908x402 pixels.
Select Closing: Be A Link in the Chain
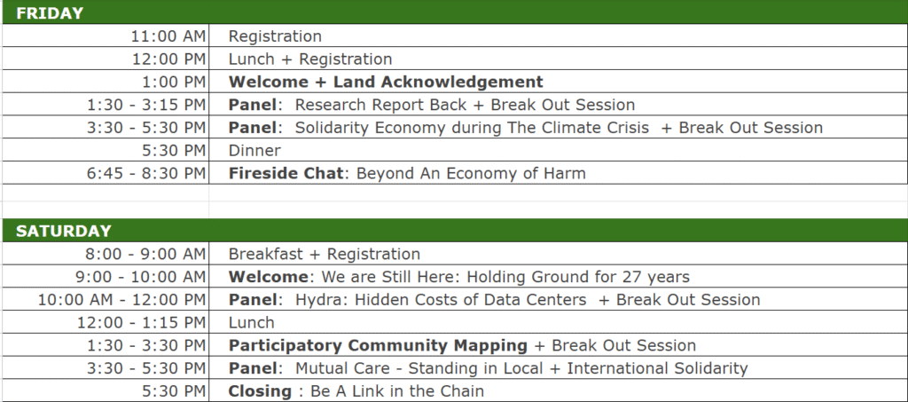[559, 391]
